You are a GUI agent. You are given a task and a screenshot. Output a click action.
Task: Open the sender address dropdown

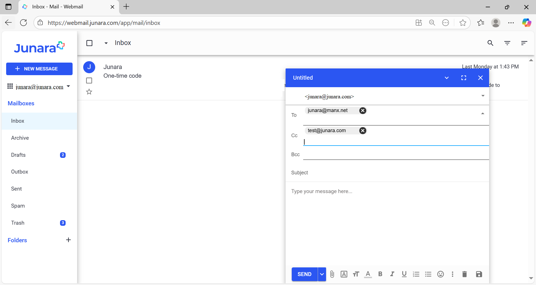[x=483, y=96]
